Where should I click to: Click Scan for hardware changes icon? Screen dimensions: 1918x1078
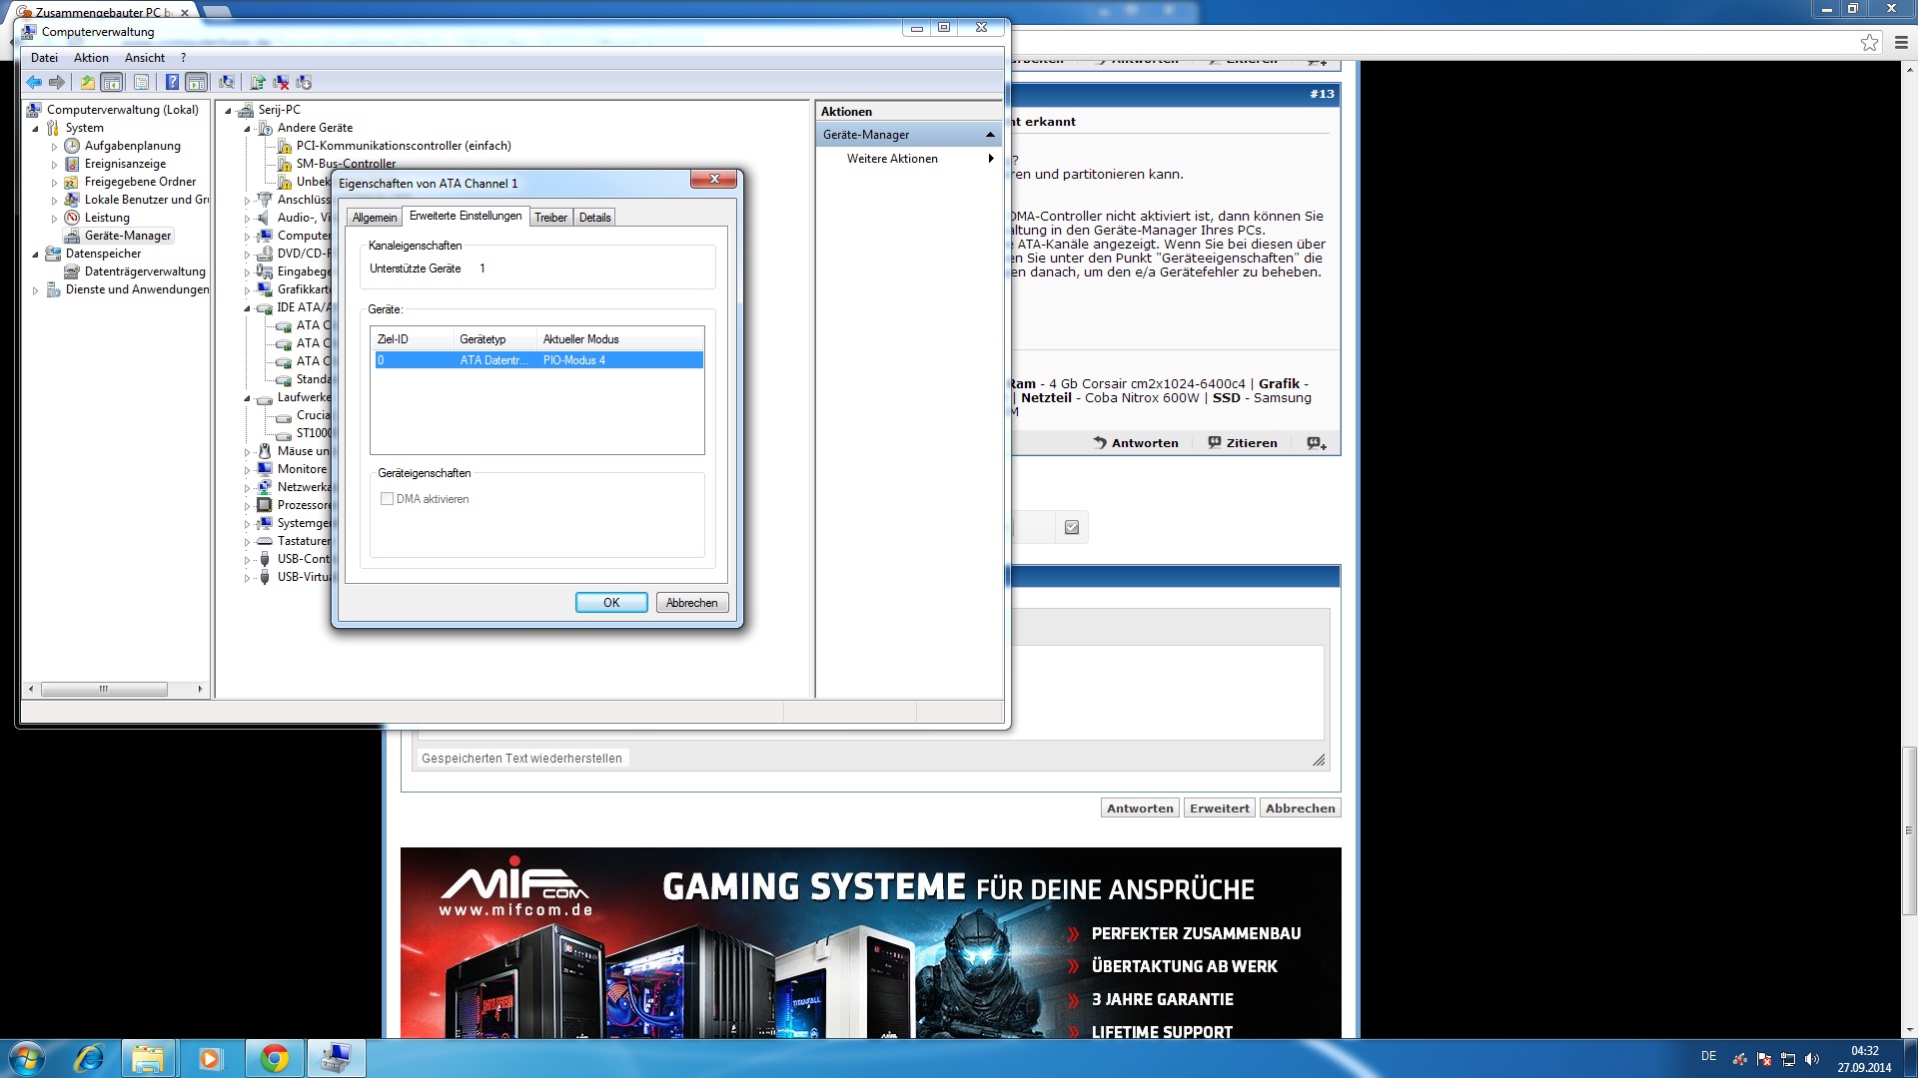[x=227, y=82]
